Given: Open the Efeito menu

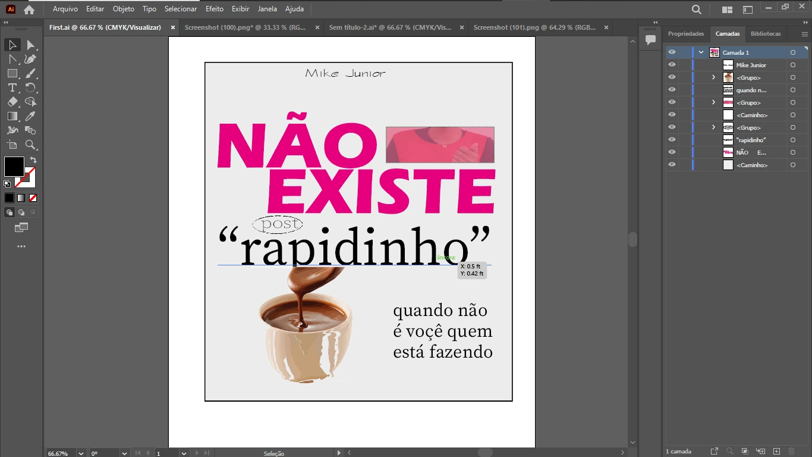Looking at the screenshot, I should click(214, 9).
